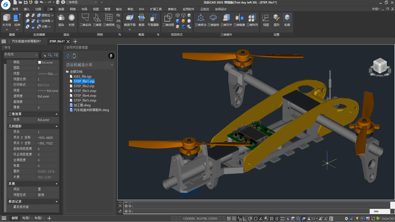Switch to the 汽车底盘夹钳零配件 document tab
Screen dimensions: 395x222
(26, 41)
